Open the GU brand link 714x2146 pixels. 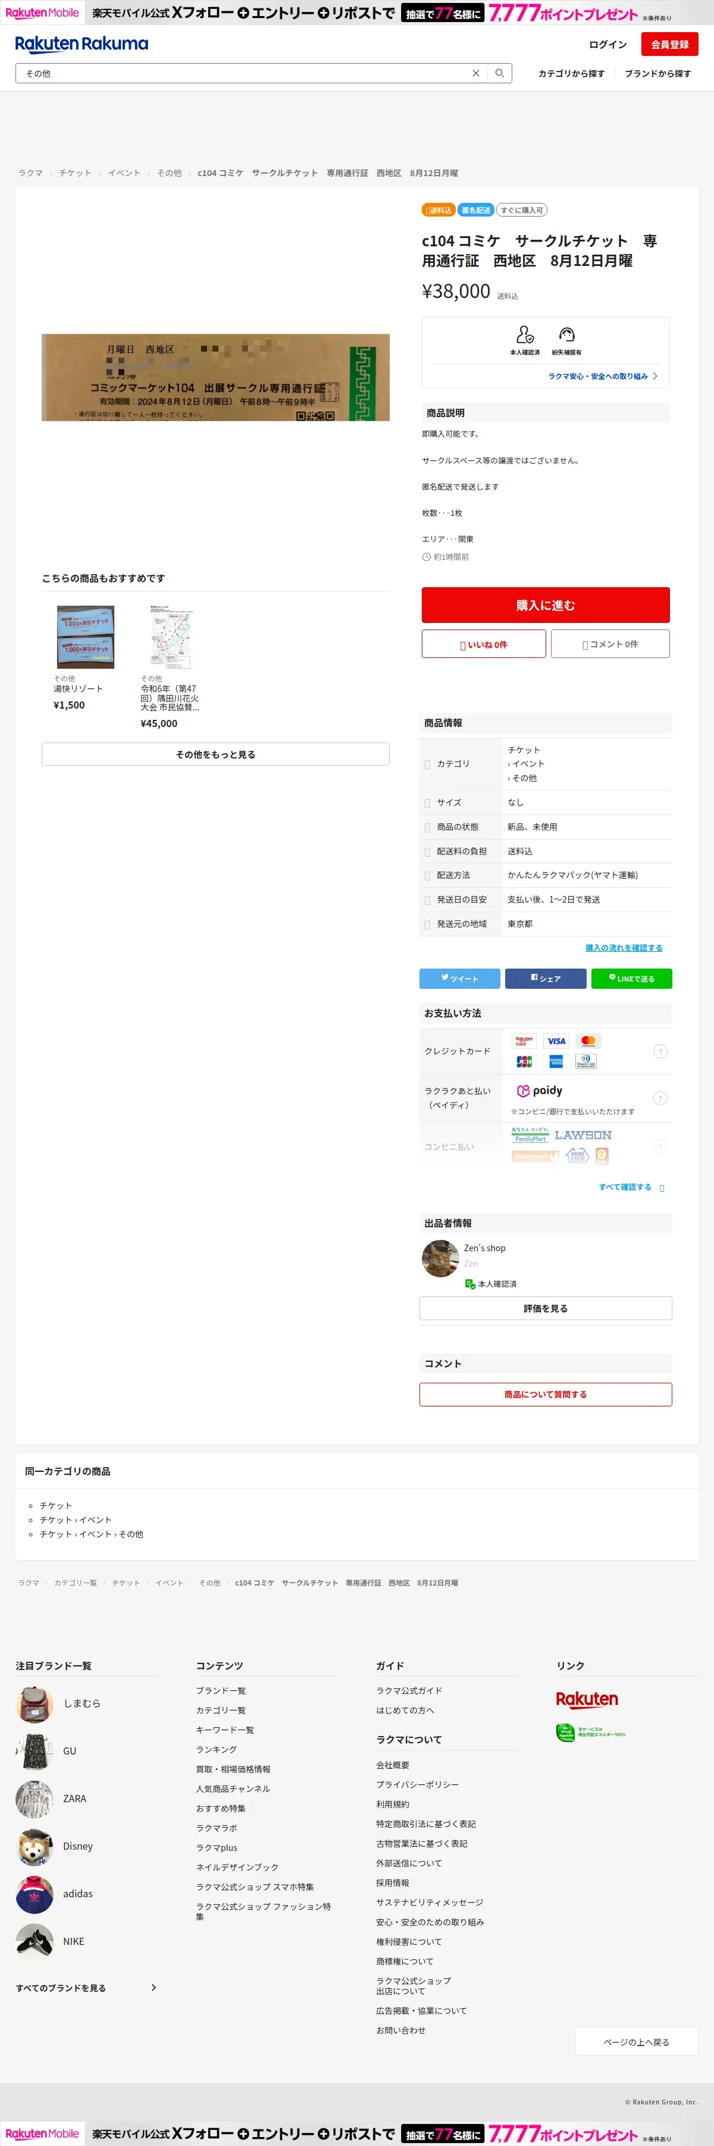point(69,1751)
